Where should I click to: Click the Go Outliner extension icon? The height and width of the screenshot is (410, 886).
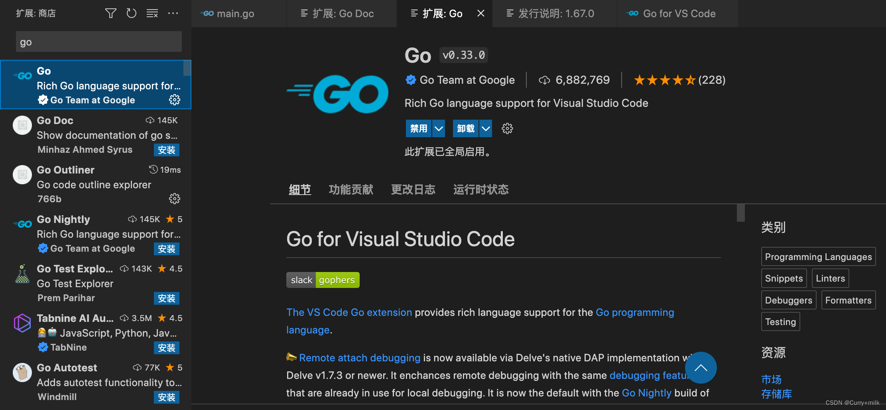(22, 175)
